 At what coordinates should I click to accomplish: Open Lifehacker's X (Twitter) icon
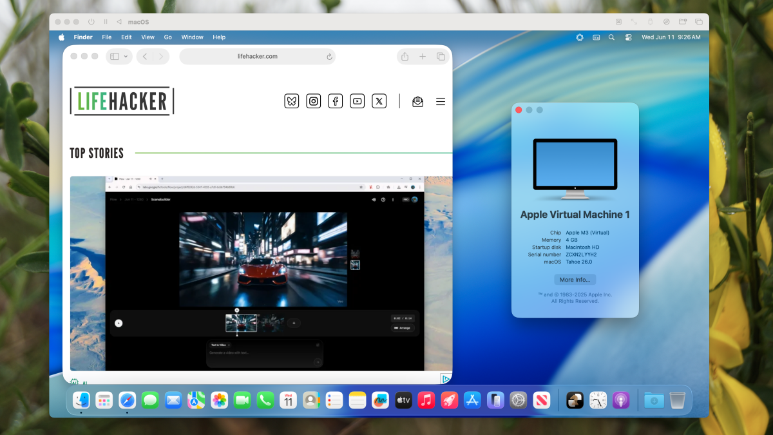click(x=379, y=101)
